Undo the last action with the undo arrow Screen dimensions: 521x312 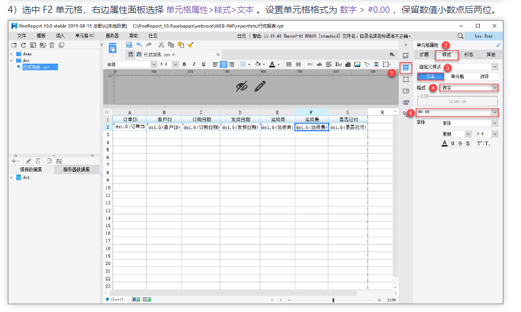pos(139,45)
